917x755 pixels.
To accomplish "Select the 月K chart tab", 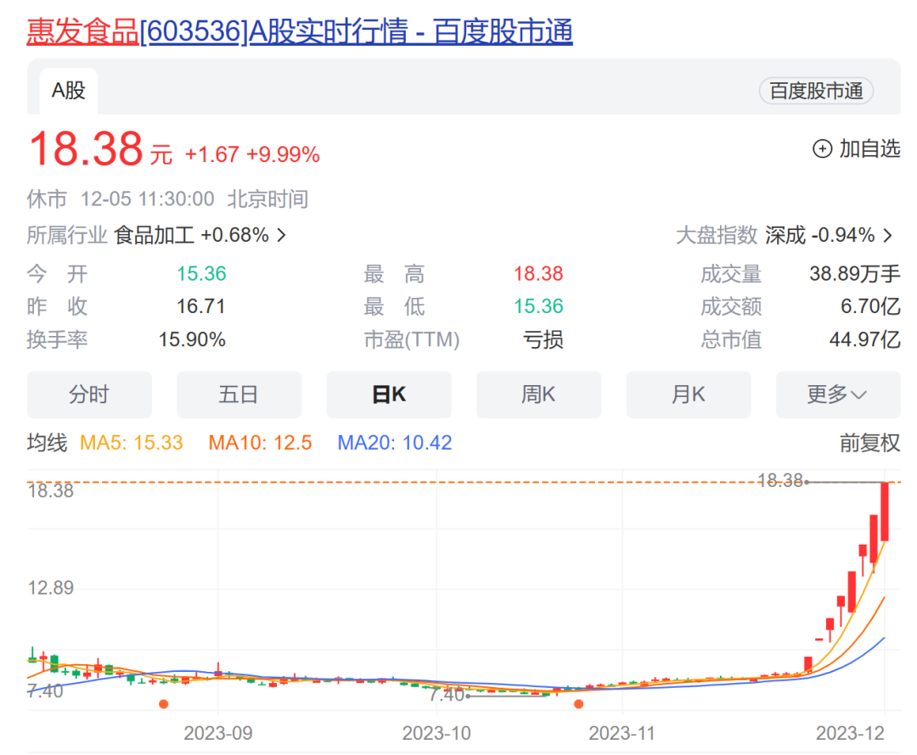I will [x=689, y=394].
